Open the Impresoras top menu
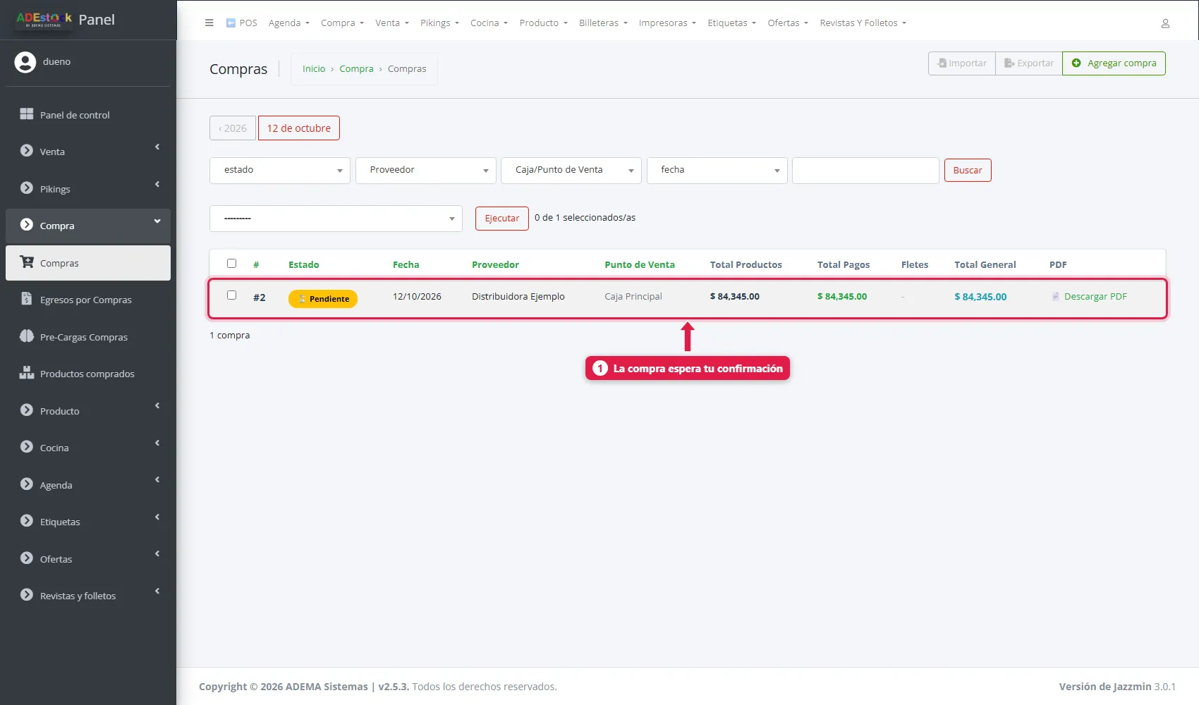This screenshot has height=705, width=1199. point(667,23)
